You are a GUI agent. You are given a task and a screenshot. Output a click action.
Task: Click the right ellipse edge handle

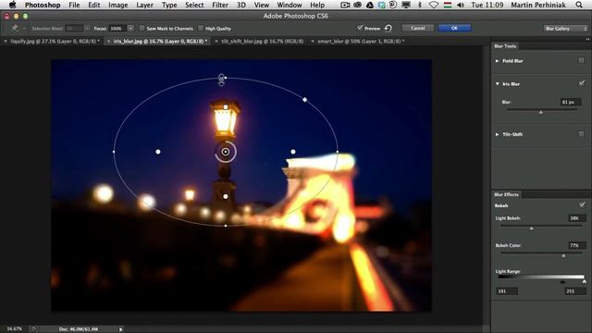338,152
